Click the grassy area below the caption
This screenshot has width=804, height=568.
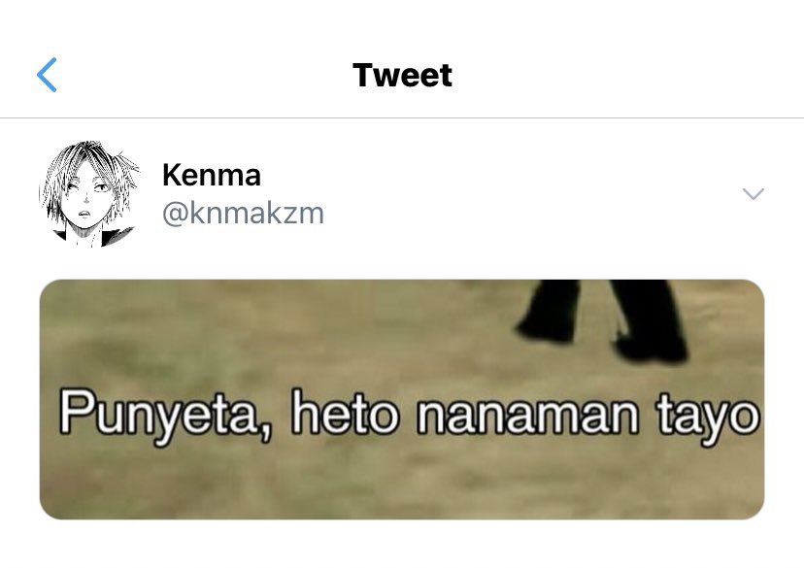(x=402, y=482)
